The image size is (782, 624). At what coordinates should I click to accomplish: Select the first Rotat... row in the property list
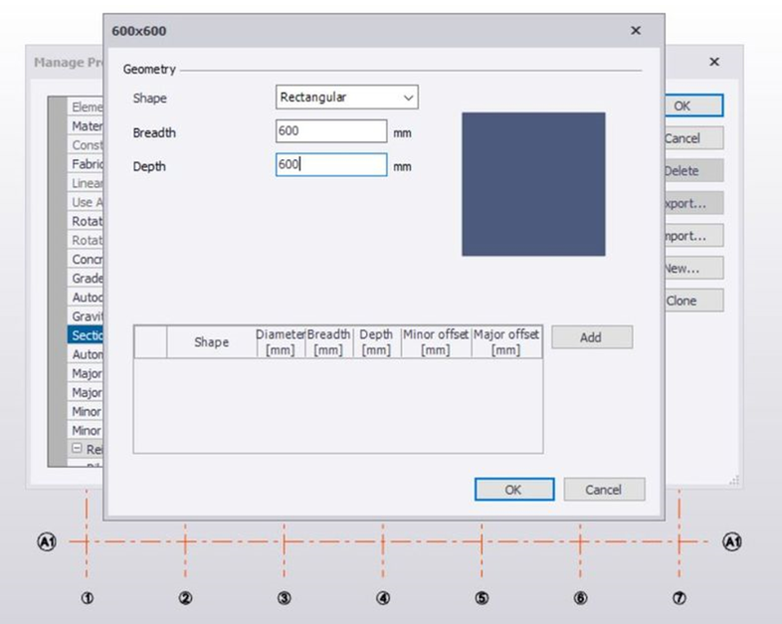coord(86,221)
